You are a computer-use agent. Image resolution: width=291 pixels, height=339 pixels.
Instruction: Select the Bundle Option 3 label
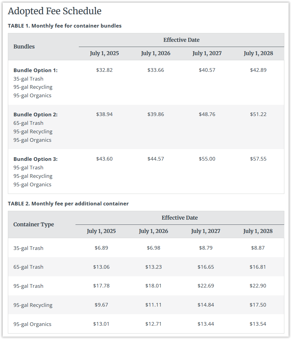click(35, 159)
